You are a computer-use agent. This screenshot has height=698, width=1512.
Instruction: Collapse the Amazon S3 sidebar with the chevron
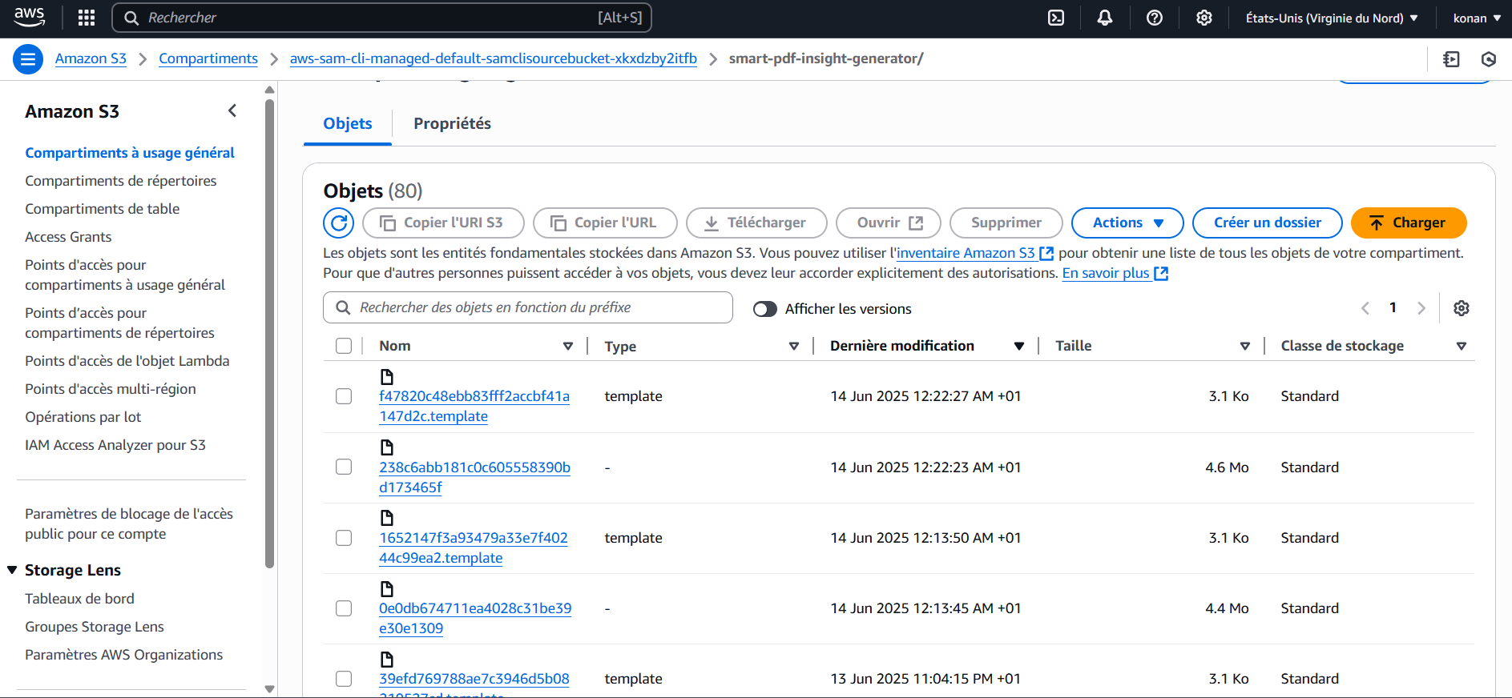click(232, 111)
